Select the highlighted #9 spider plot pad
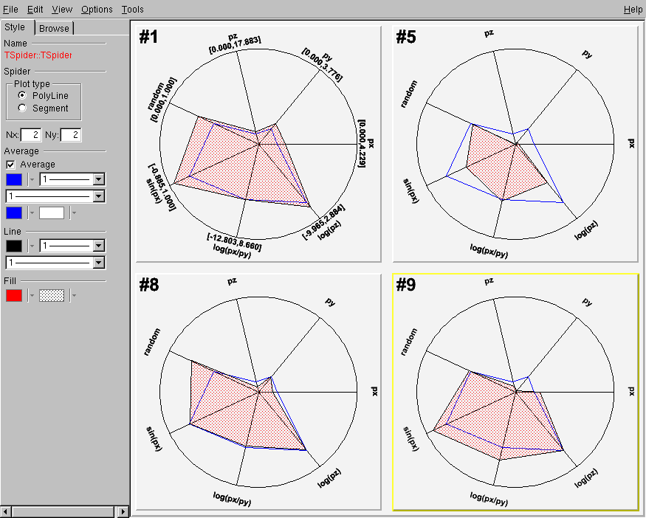The height and width of the screenshot is (518, 646). [515, 392]
